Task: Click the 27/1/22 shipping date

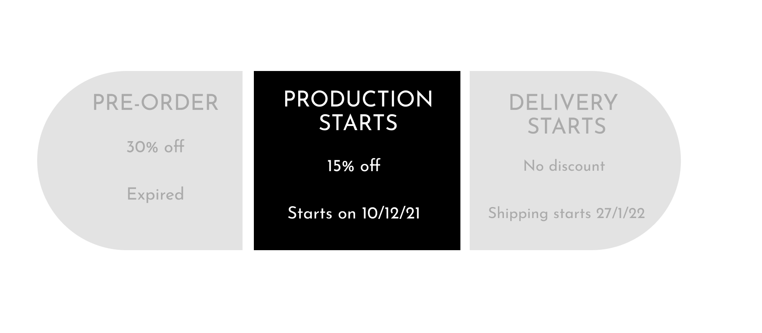Action: point(620,213)
